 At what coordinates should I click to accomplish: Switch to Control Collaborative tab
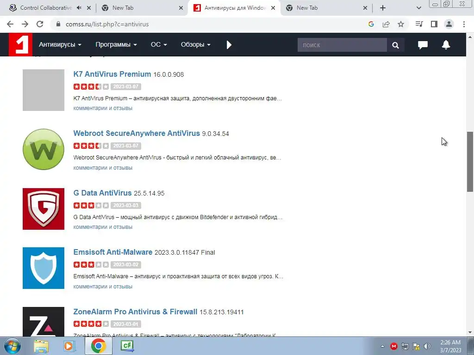tap(45, 8)
